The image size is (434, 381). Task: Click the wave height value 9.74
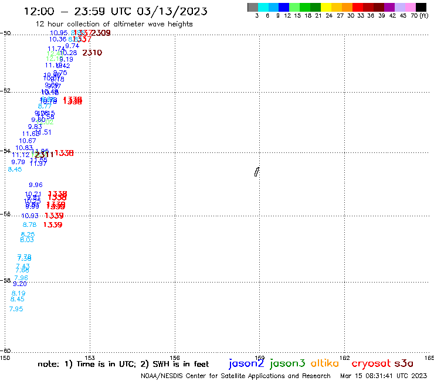[x=72, y=46]
